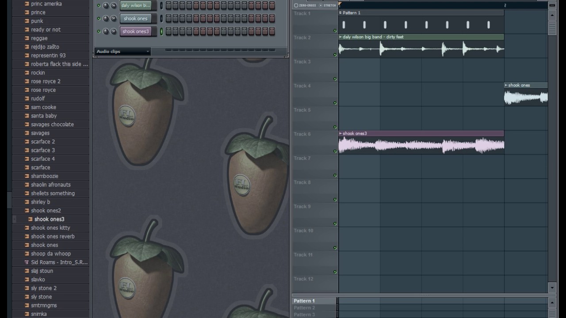Click the icon beside 'rockin'
Viewport: 566px width, 318px height.
click(x=27, y=73)
